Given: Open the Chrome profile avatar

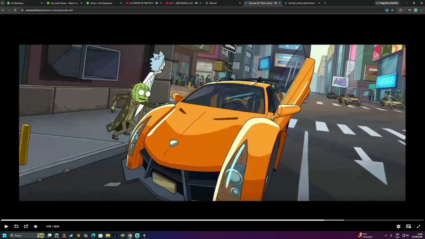Looking at the screenshot, I should tap(415, 10).
